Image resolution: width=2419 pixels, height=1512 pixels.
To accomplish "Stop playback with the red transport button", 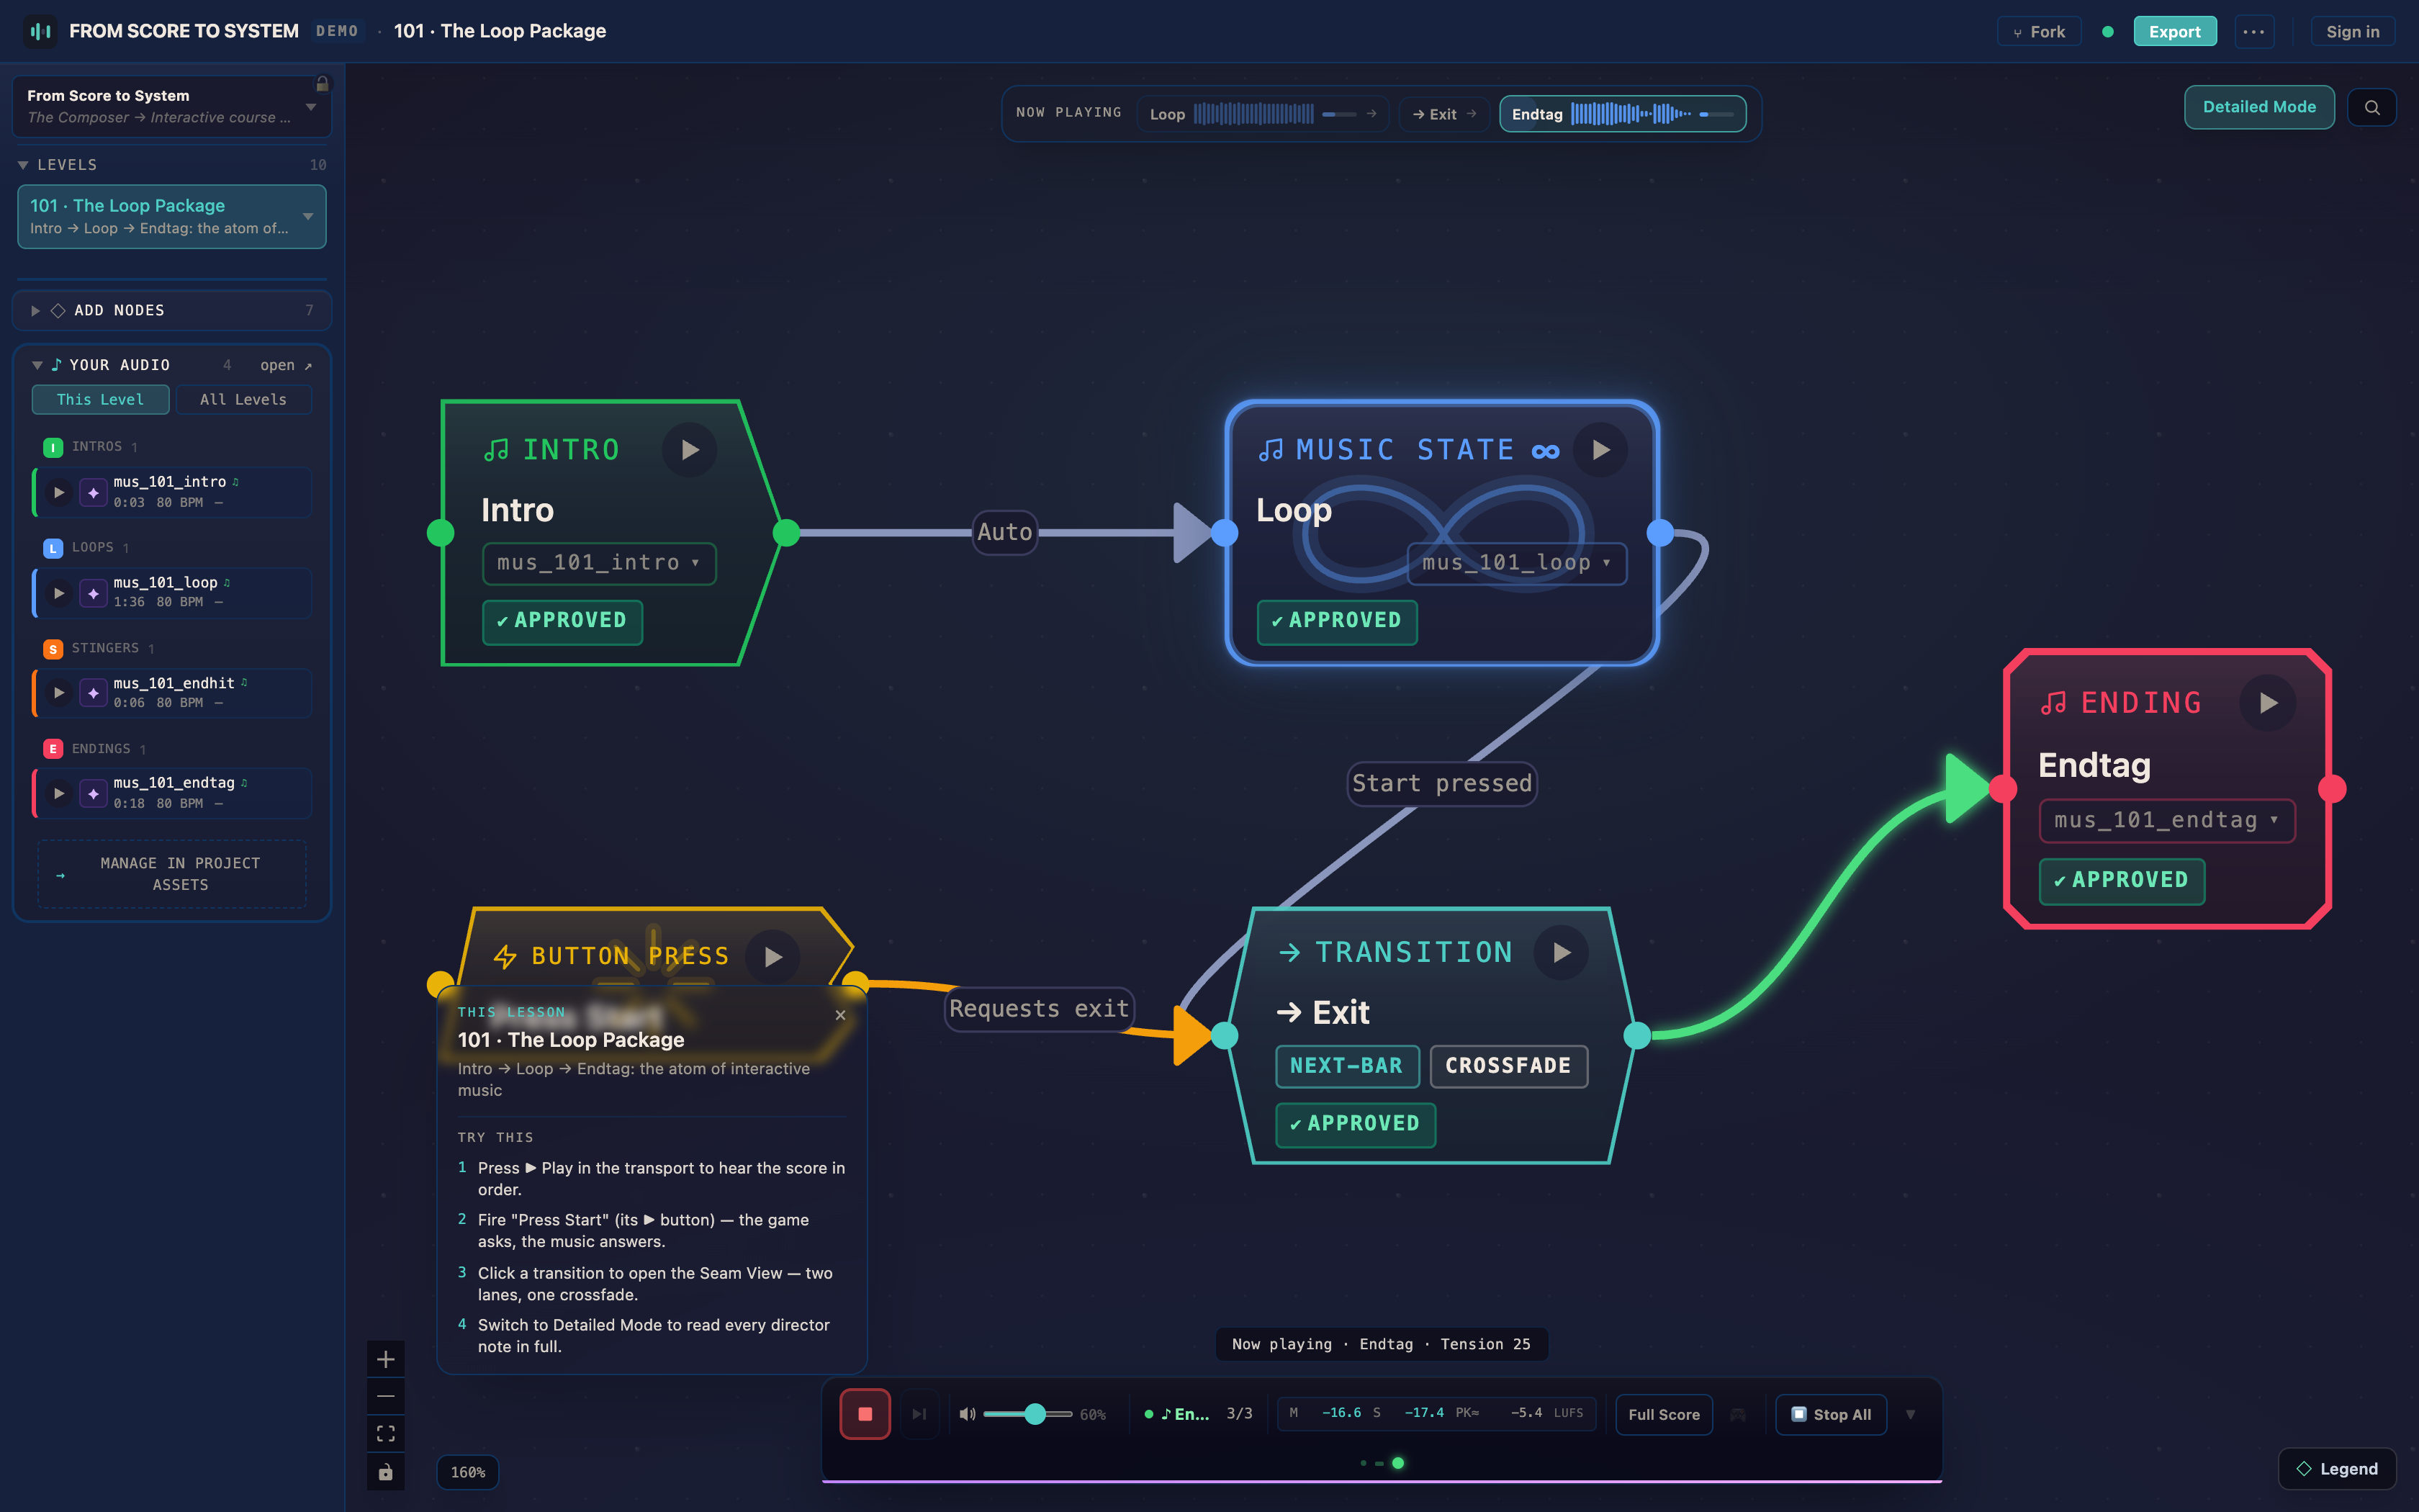I will pos(865,1414).
